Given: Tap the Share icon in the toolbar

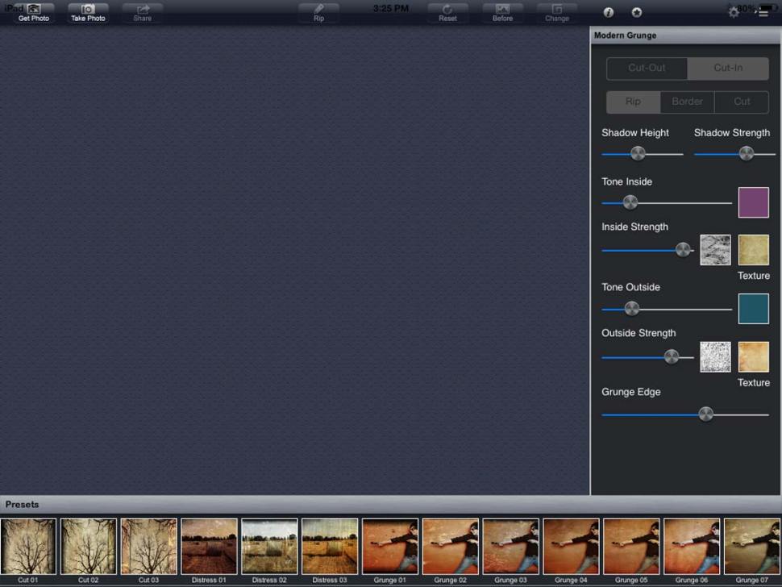Looking at the screenshot, I should click(x=142, y=12).
